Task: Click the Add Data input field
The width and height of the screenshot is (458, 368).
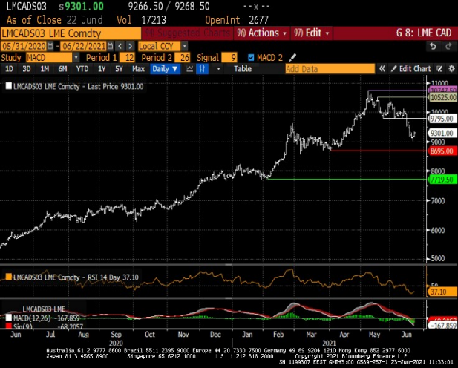Action: point(330,69)
